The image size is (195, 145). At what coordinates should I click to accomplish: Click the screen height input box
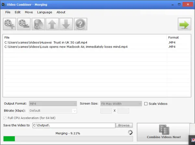tap(123, 111)
